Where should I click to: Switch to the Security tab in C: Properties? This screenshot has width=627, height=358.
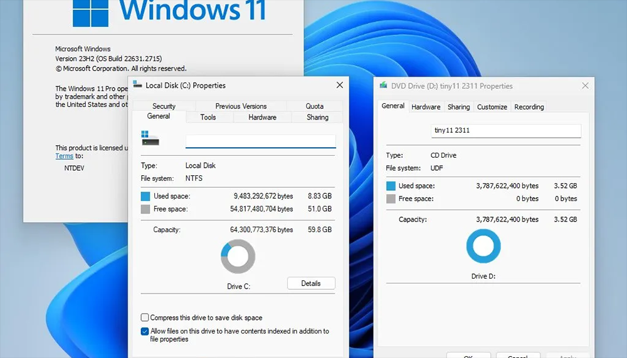point(164,106)
